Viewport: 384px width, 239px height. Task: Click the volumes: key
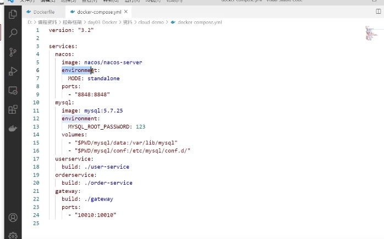(74, 135)
